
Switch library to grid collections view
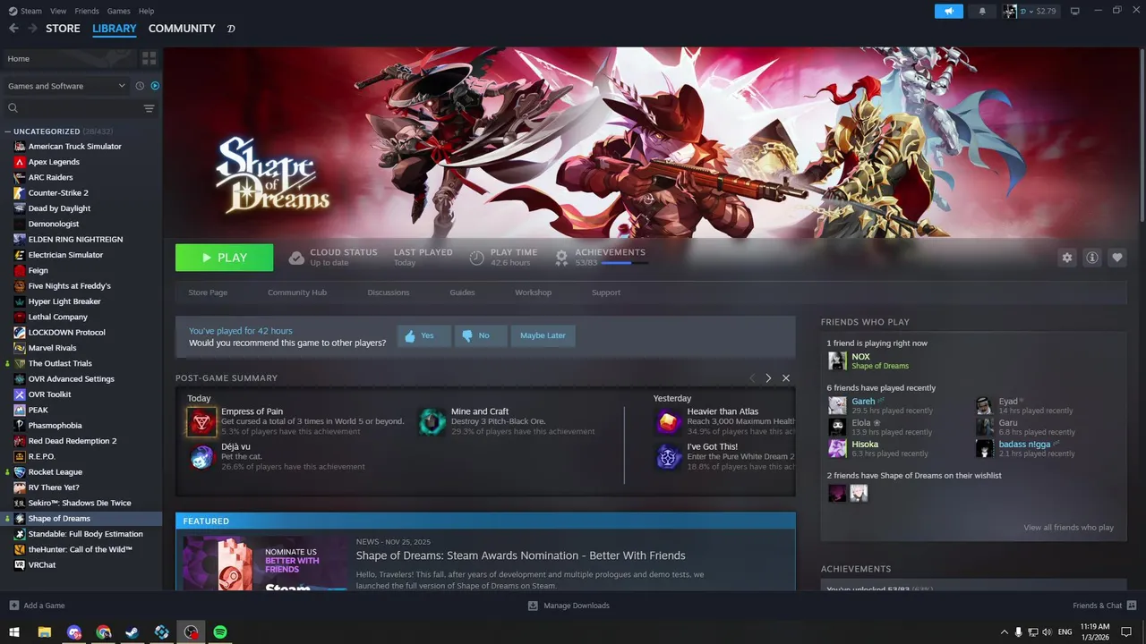pyautogui.click(x=149, y=58)
